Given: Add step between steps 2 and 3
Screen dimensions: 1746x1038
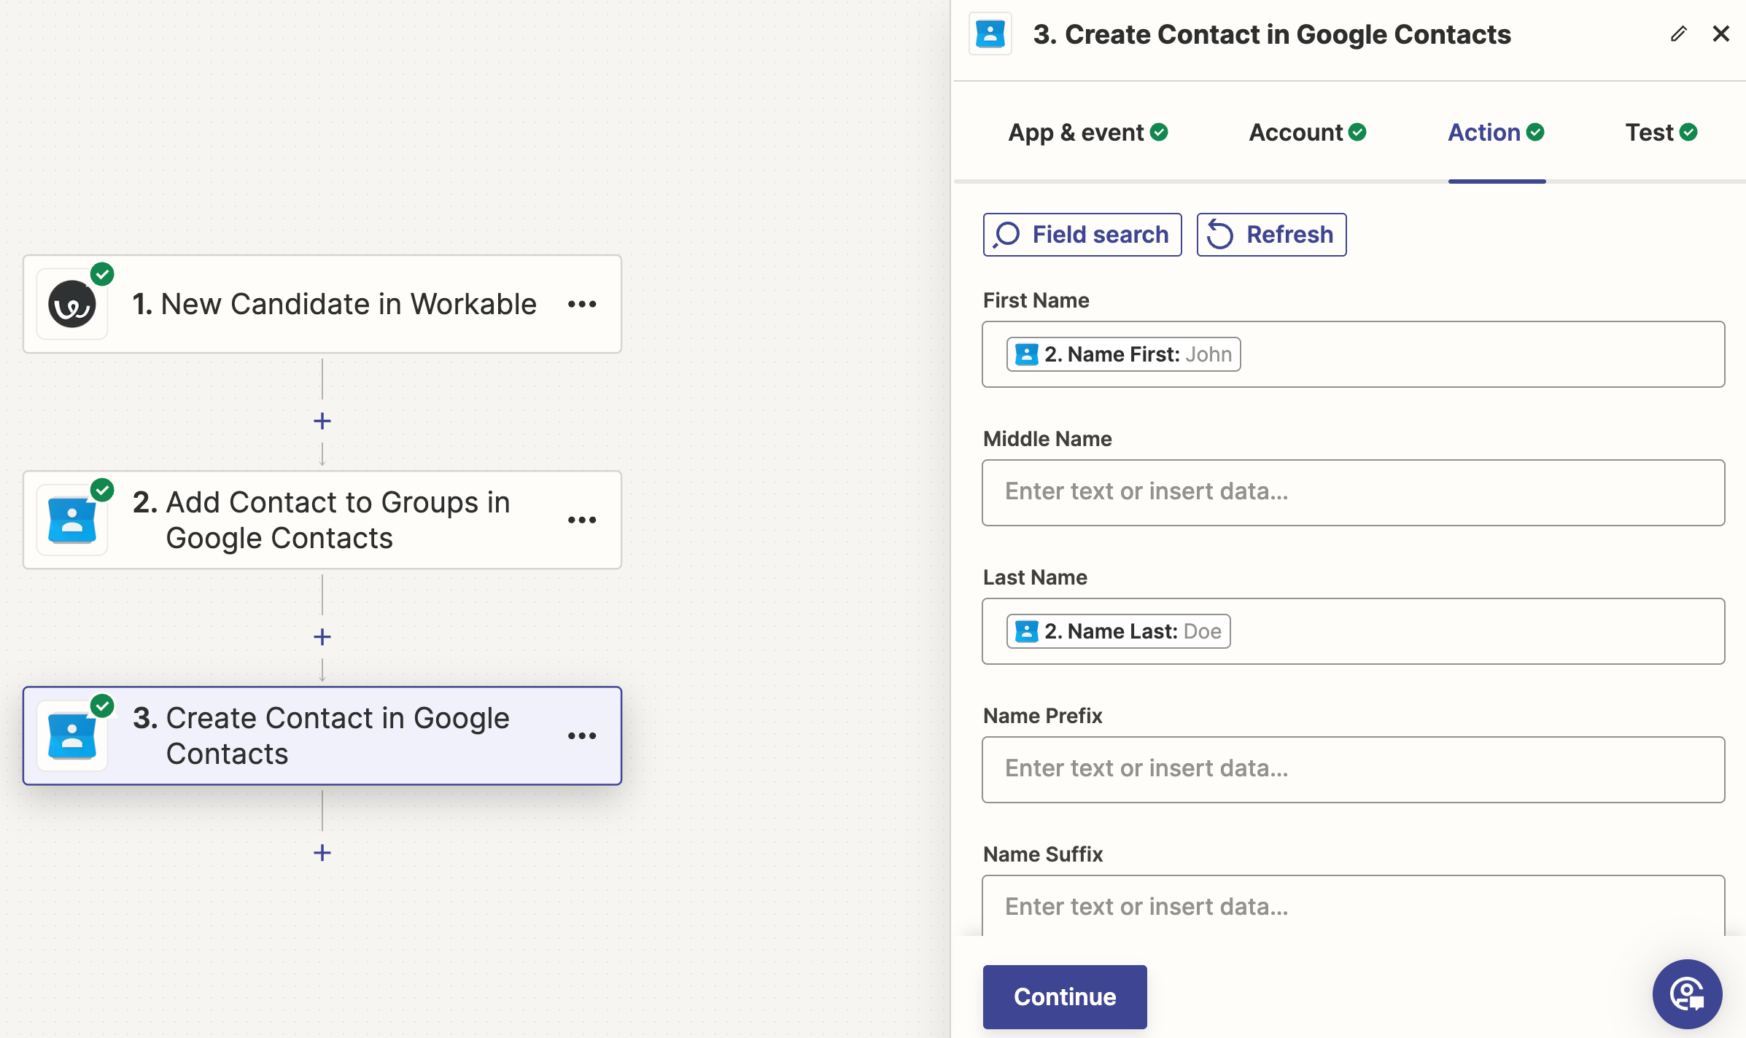Looking at the screenshot, I should (322, 637).
